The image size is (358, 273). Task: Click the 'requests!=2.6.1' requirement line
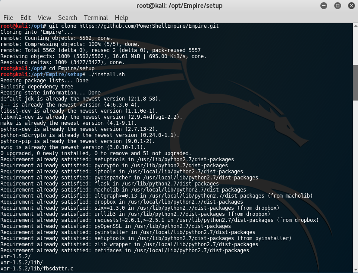click(159, 220)
